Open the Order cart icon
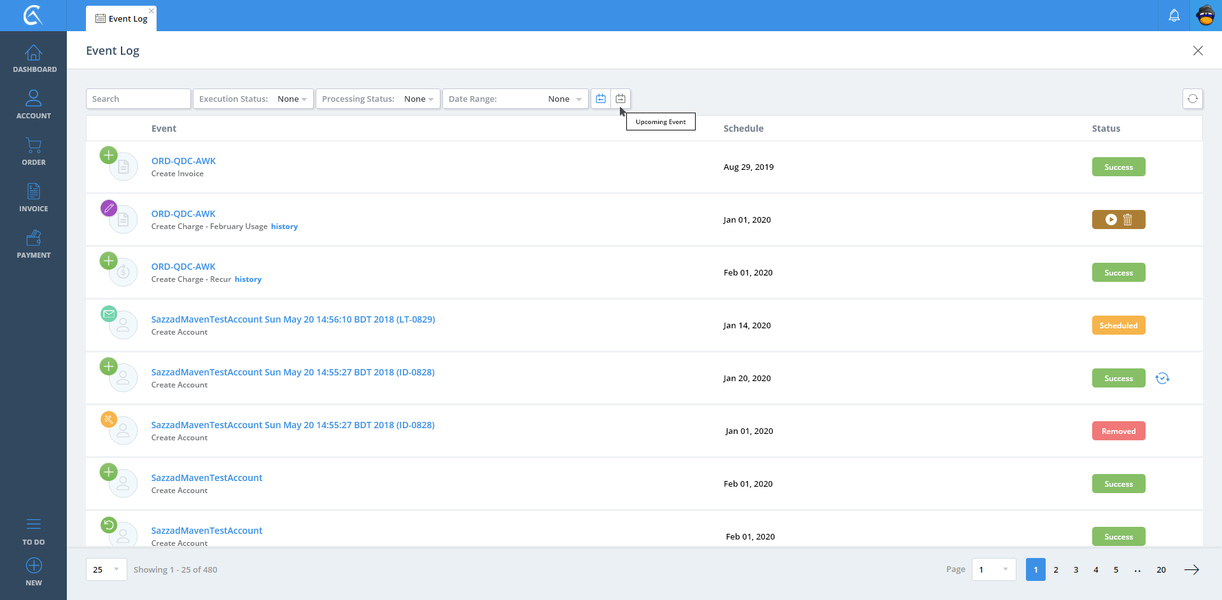This screenshot has height=600, width=1222. 34,146
